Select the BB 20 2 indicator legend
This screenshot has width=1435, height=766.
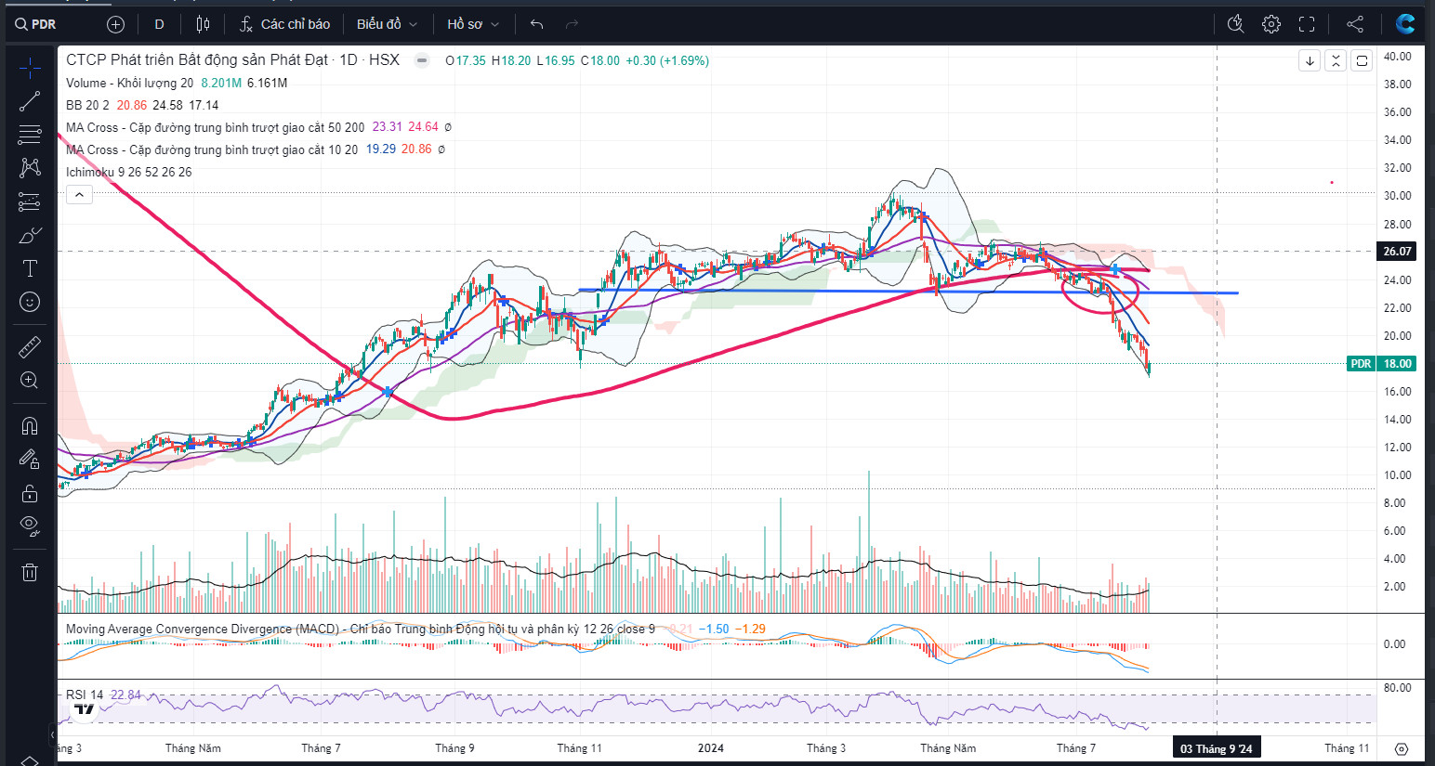(x=87, y=105)
